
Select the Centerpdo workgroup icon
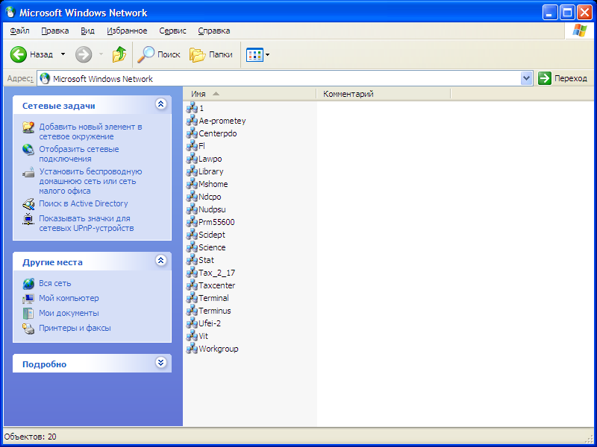click(x=192, y=133)
